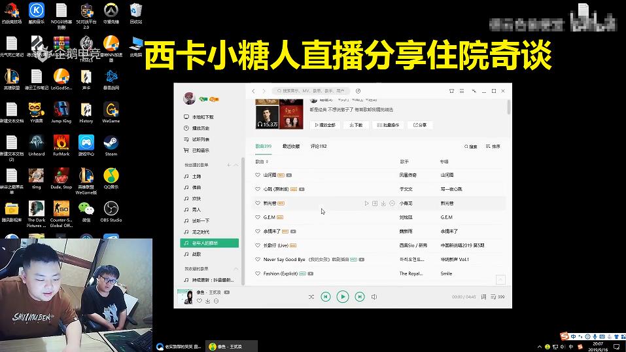Click the user avatar in QQ Music
The height and width of the screenshot is (352, 626).
pos(189,98)
